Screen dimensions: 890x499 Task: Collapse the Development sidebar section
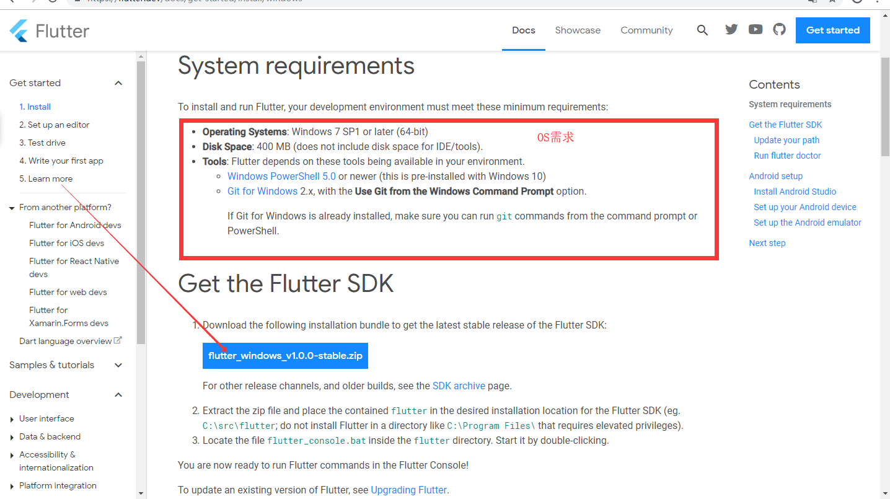tap(118, 395)
